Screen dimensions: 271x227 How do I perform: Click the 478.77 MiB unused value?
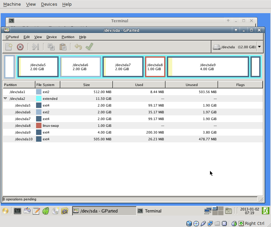(208, 139)
